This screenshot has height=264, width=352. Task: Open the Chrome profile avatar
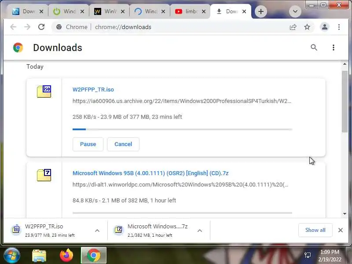click(x=325, y=27)
